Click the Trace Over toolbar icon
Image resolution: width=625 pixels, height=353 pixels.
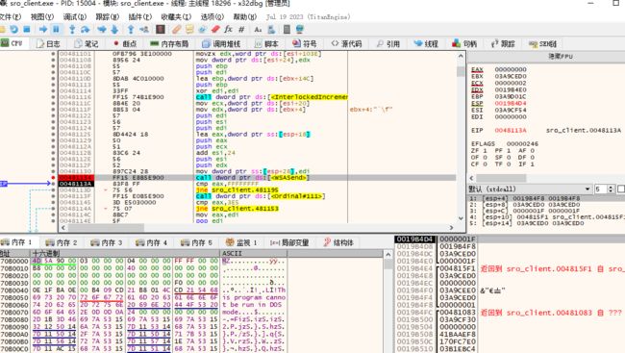(x=114, y=29)
